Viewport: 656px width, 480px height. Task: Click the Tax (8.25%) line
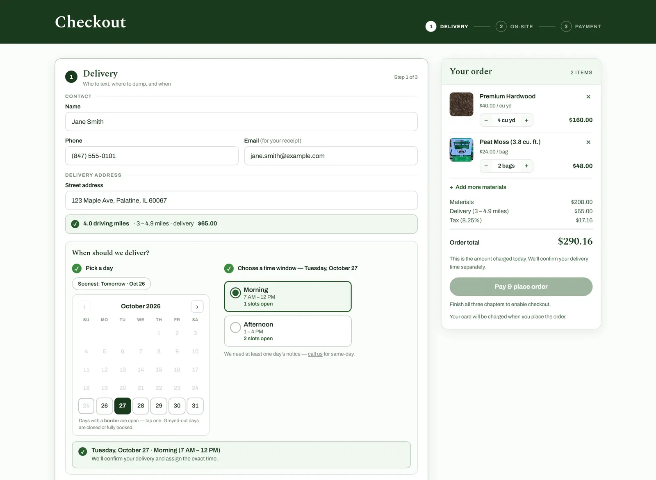coord(521,221)
